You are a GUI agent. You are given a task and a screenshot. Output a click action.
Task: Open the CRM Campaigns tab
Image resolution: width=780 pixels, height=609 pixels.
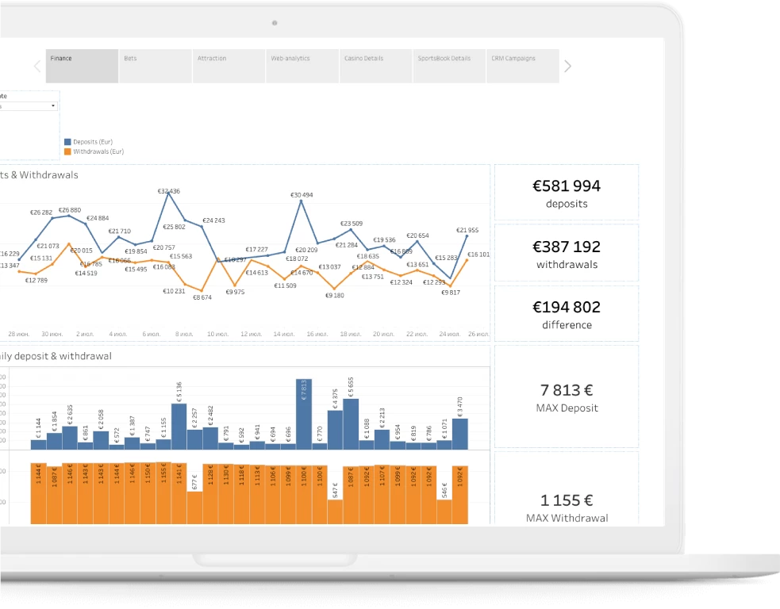pos(524,66)
